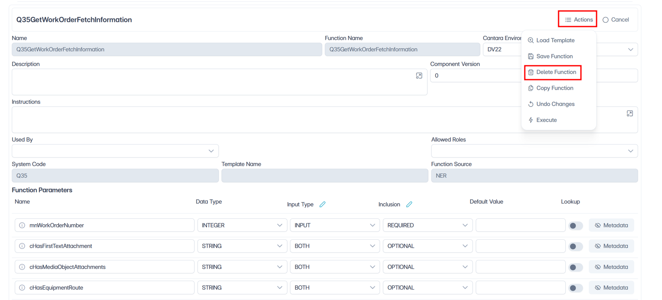Click the info icon beside cHasEquipmentRoute

coord(22,288)
